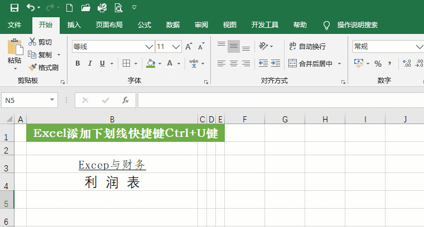Click the Increase Decimal icon
The height and width of the screenshot is (227, 424).
407,63
